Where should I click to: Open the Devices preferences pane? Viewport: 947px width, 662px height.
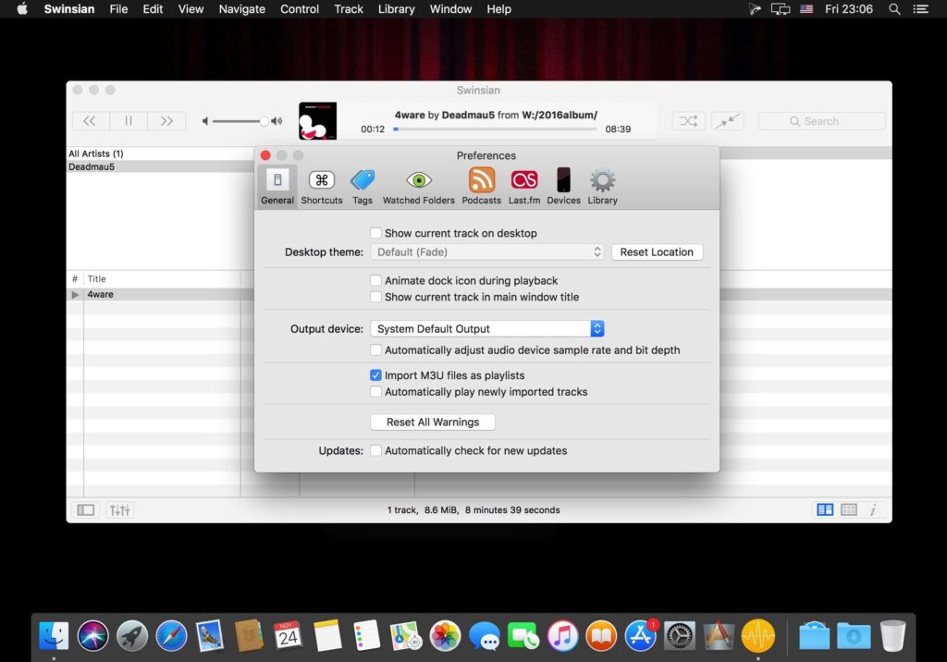click(563, 186)
